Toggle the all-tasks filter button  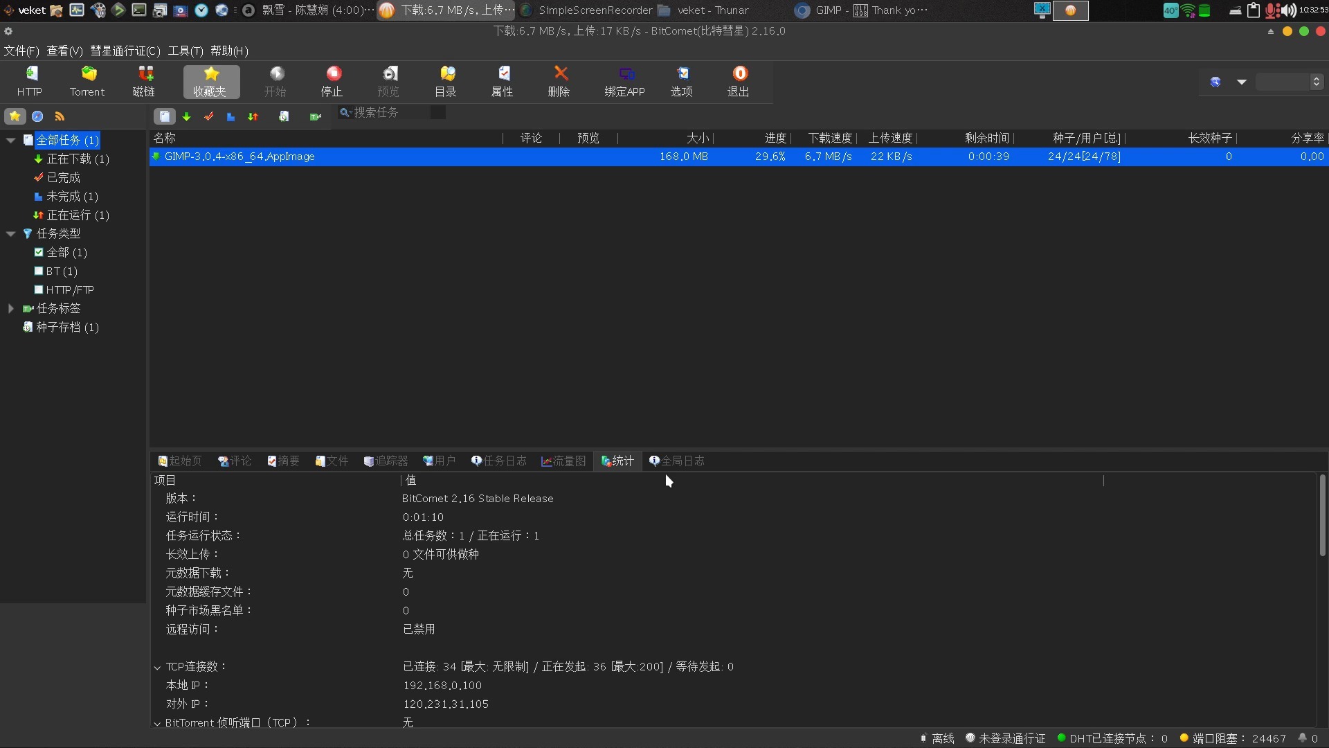click(x=165, y=116)
